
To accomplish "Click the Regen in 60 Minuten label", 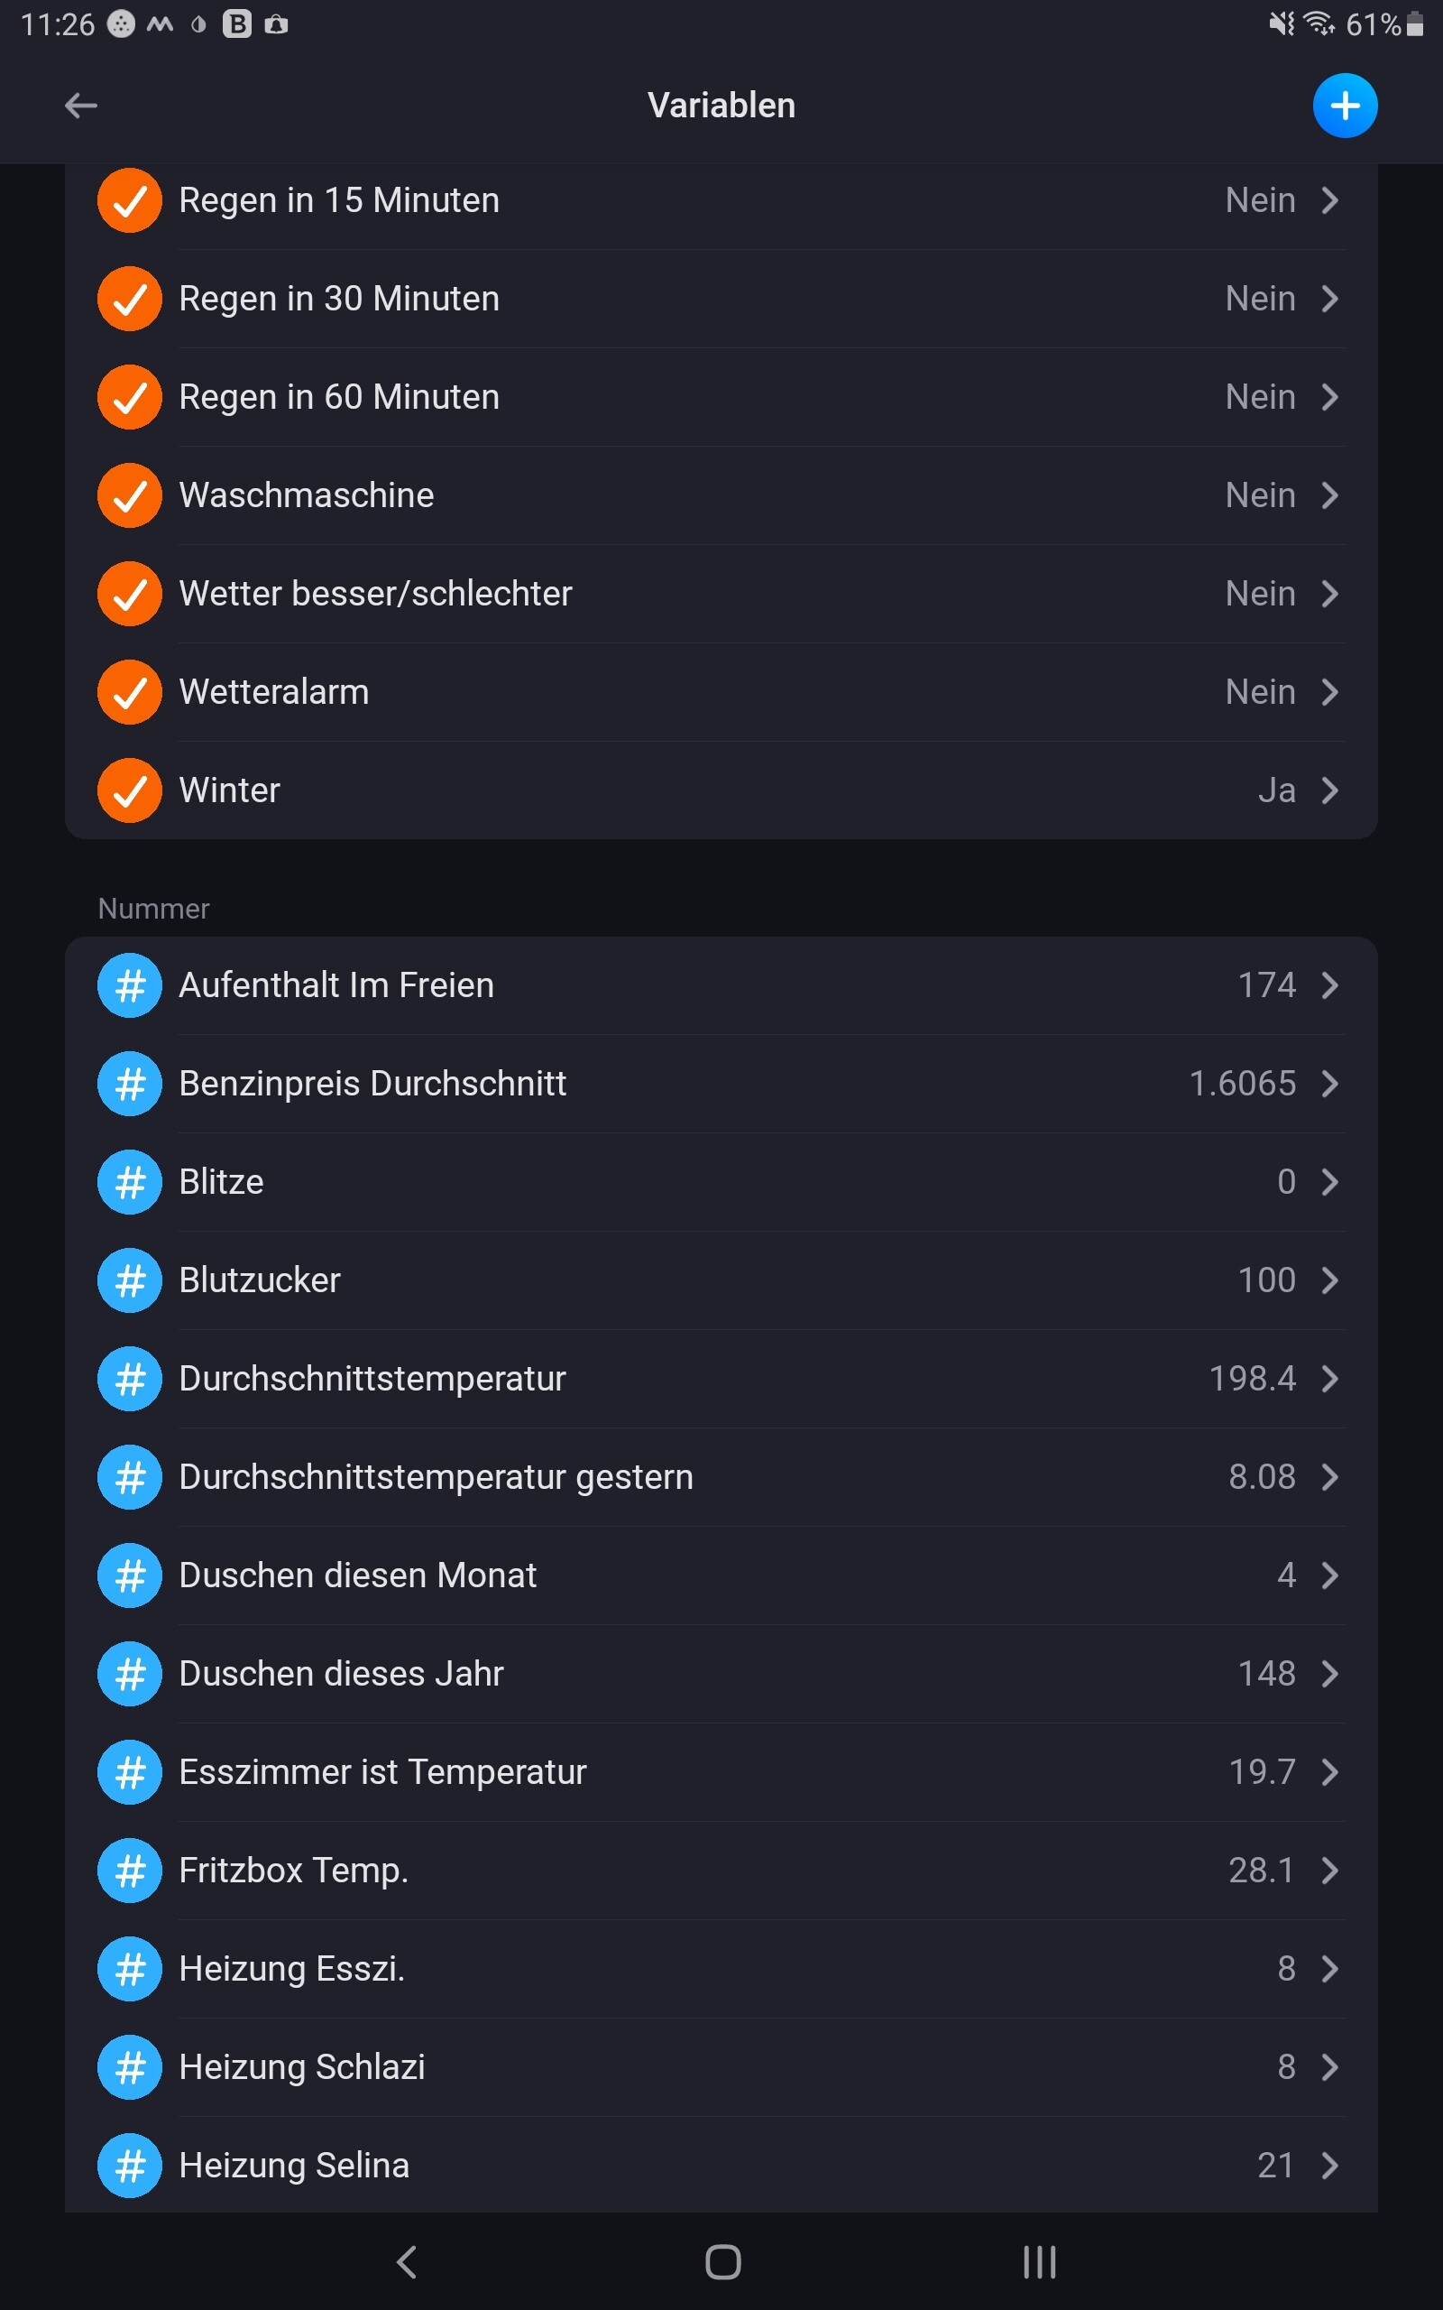I will [x=339, y=397].
